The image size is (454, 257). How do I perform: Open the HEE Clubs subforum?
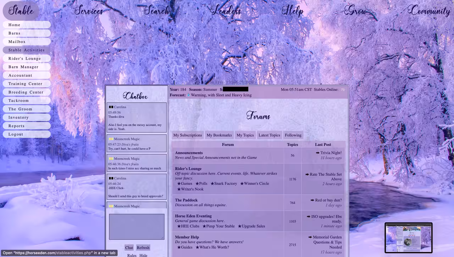(188, 226)
